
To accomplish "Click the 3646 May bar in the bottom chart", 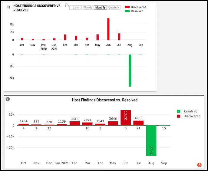I will pos(113,123).
